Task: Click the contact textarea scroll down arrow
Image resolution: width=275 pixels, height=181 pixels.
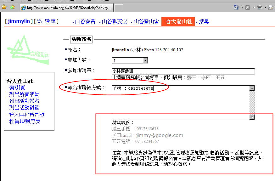Action: tap(252, 117)
